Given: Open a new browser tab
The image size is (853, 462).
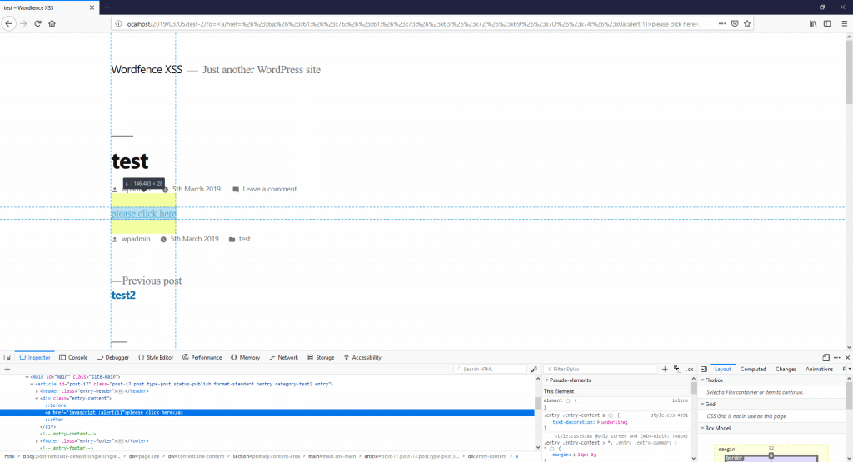Looking at the screenshot, I should point(107,7).
